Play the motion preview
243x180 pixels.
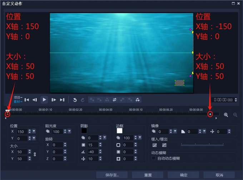pyautogui.click(x=44, y=99)
